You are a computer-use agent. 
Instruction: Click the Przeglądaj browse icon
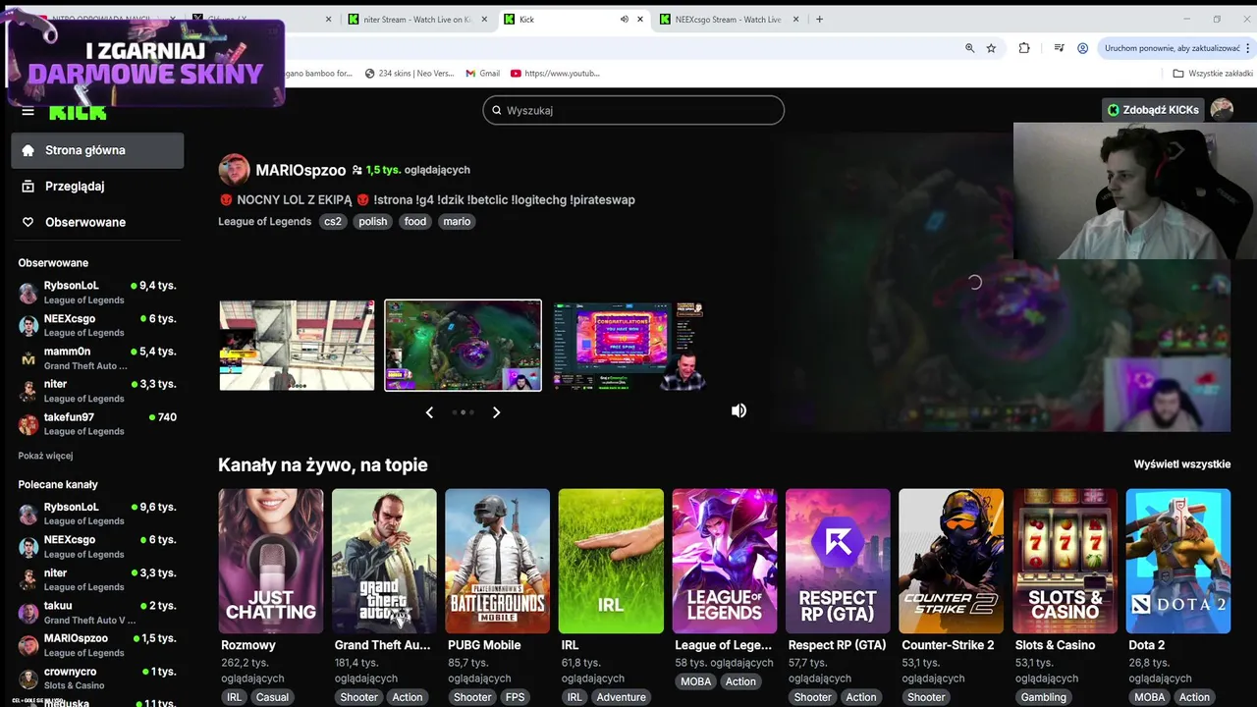tap(27, 187)
